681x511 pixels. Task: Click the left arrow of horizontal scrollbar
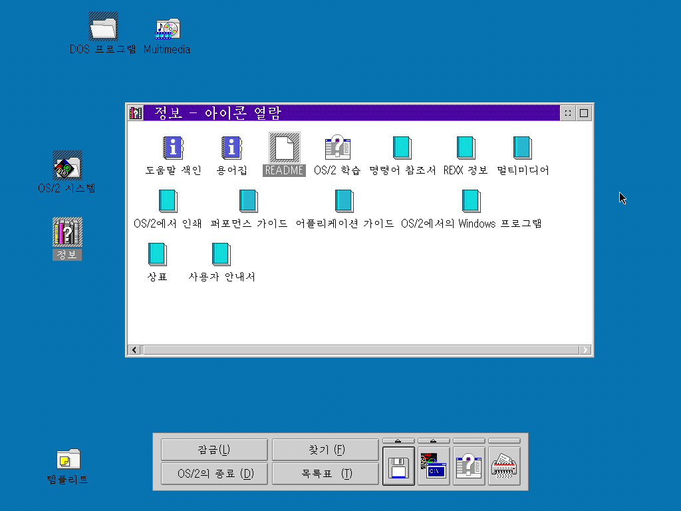(134, 350)
